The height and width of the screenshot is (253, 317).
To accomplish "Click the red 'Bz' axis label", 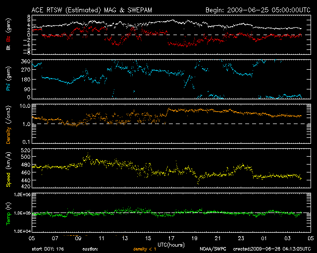I will [8, 39].
